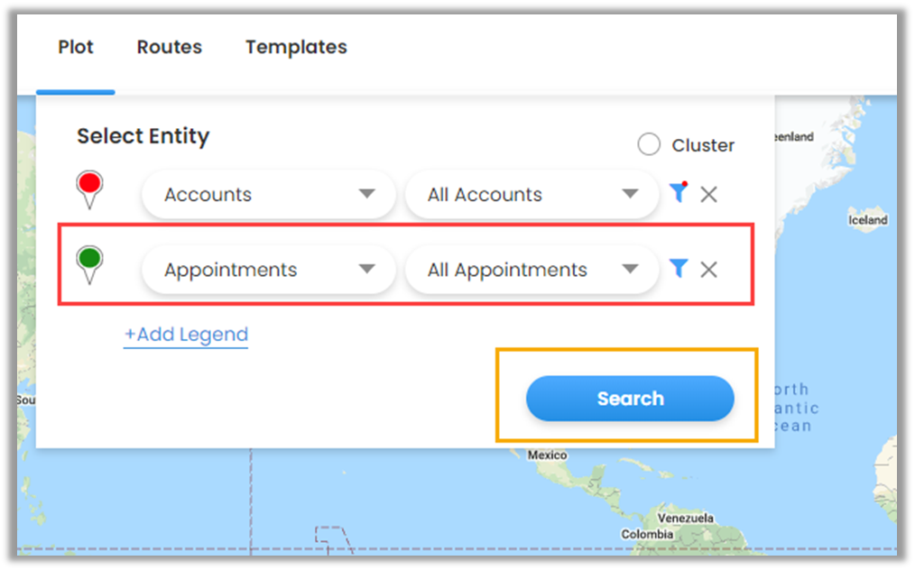The image size is (915, 570).
Task: Switch to the Plot tab
Action: (76, 47)
